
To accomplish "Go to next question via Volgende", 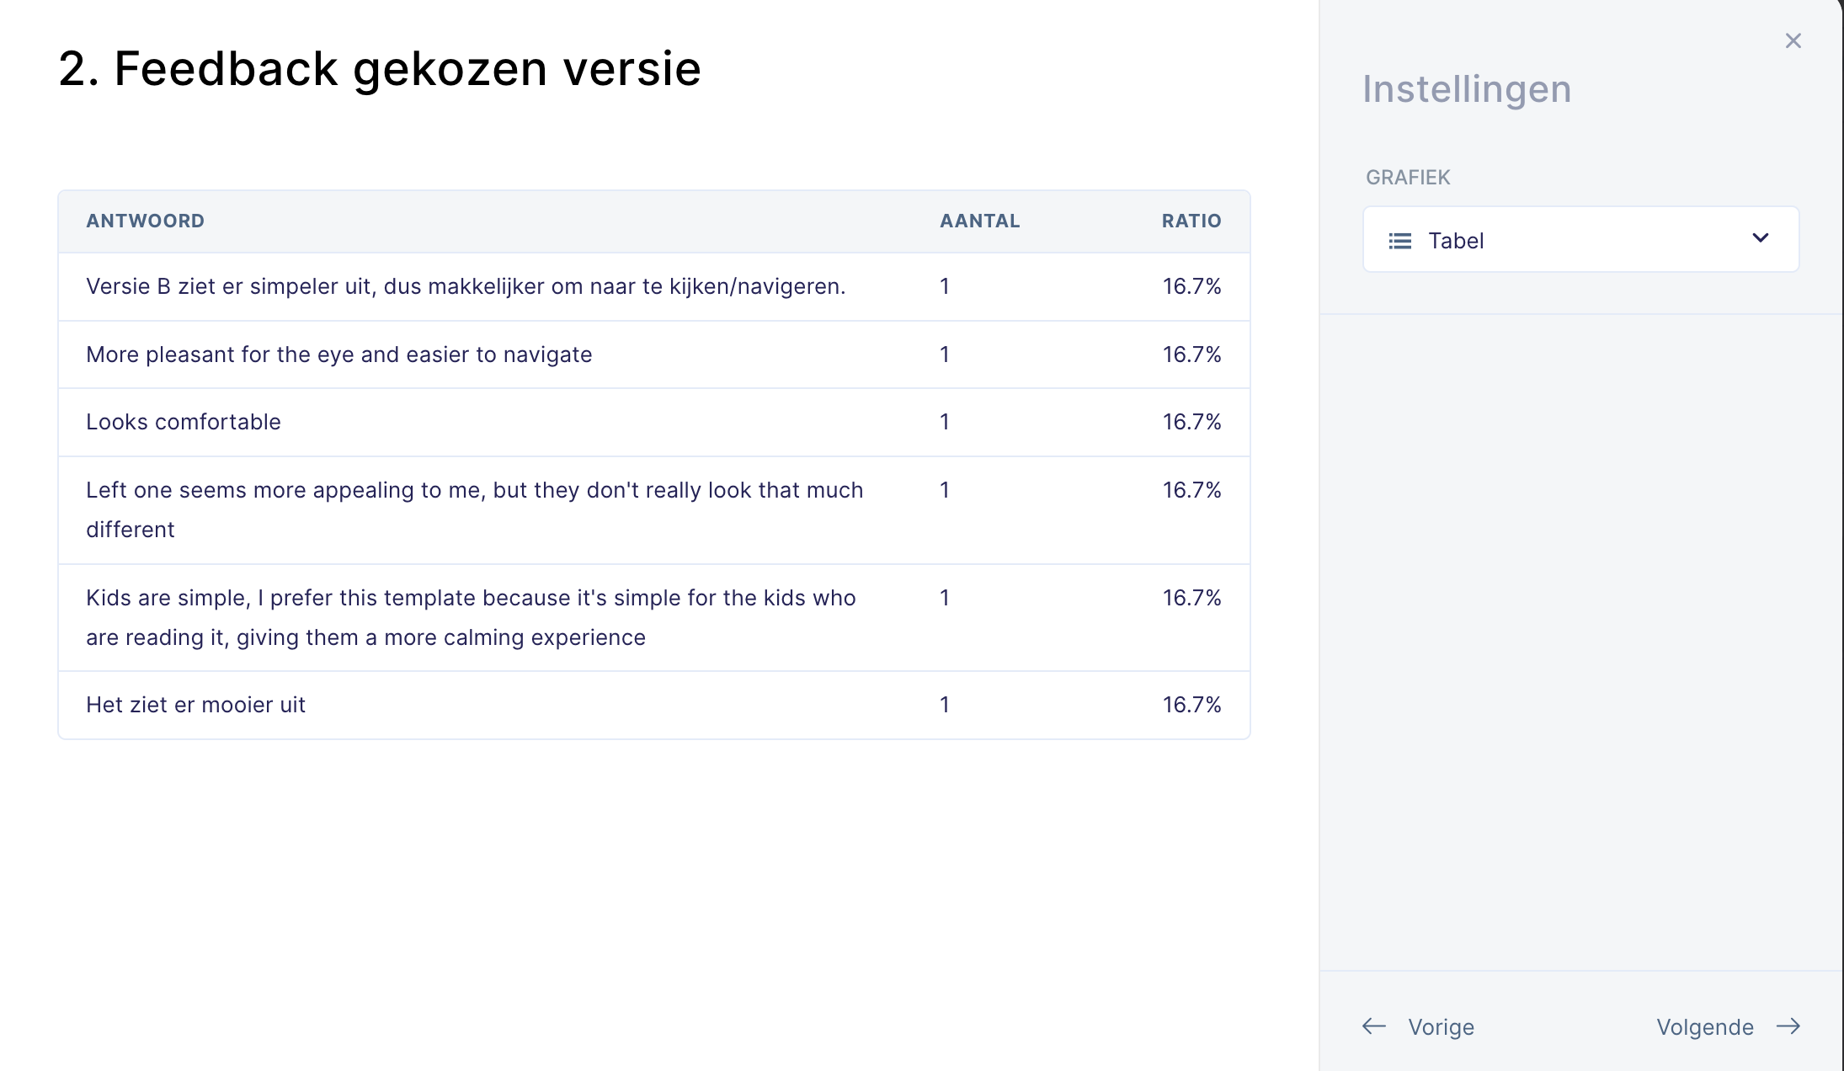I will pyautogui.click(x=1705, y=1027).
